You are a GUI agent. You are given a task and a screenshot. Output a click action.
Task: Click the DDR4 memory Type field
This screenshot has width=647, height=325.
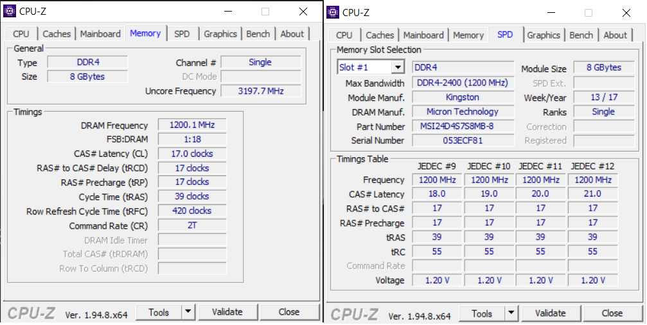tap(88, 62)
